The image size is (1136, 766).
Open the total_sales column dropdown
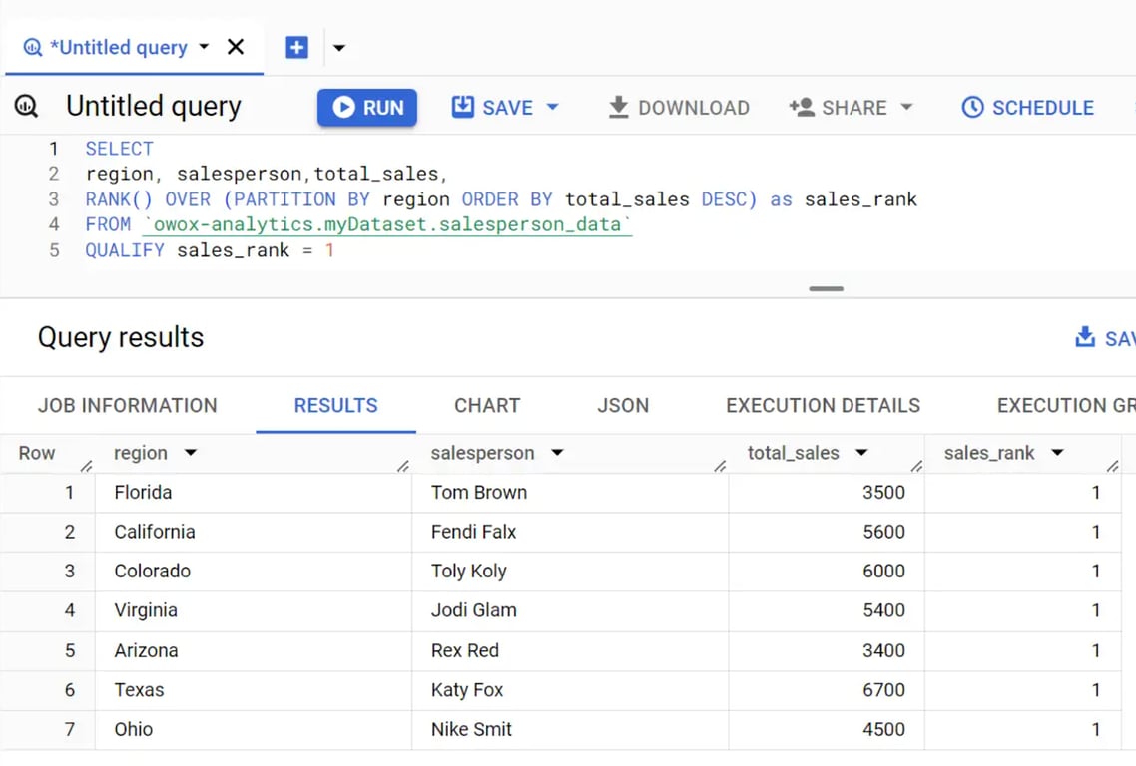coord(861,453)
